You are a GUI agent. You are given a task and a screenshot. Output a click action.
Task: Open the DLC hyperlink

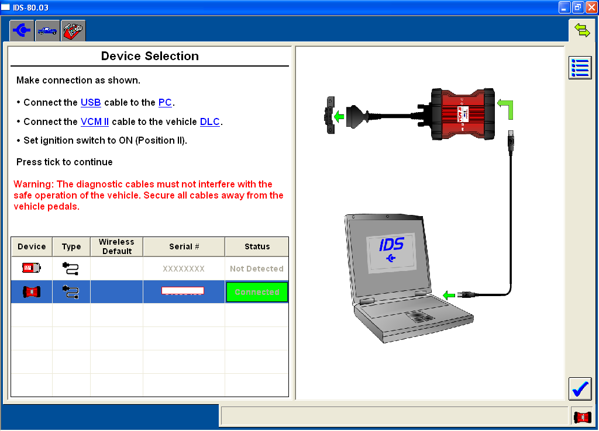pyautogui.click(x=210, y=121)
